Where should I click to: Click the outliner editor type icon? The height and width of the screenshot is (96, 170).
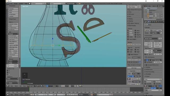(x=146, y=6)
